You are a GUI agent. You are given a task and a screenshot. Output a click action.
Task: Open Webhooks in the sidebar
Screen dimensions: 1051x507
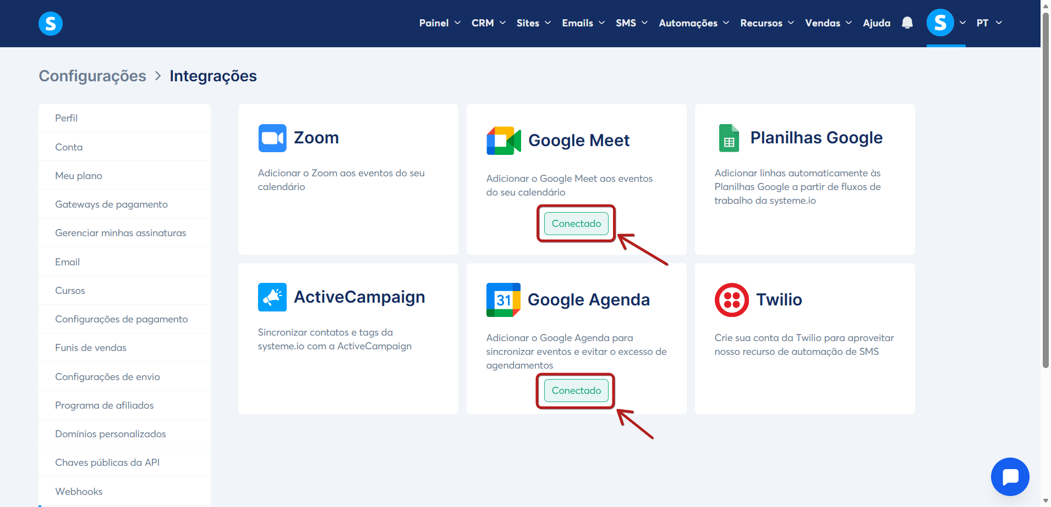(x=124, y=492)
